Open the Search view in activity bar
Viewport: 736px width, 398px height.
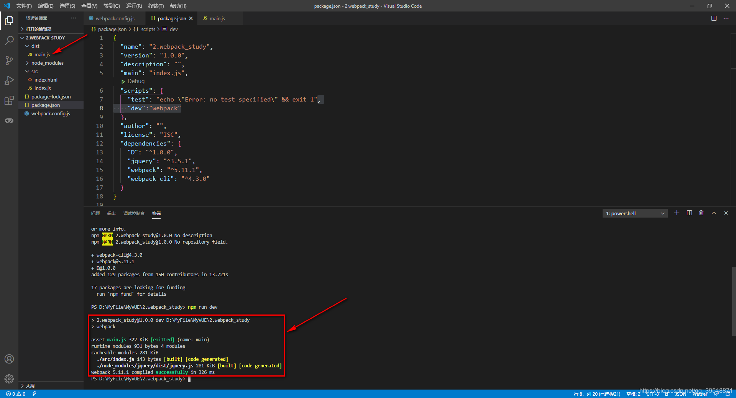coord(9,40)
